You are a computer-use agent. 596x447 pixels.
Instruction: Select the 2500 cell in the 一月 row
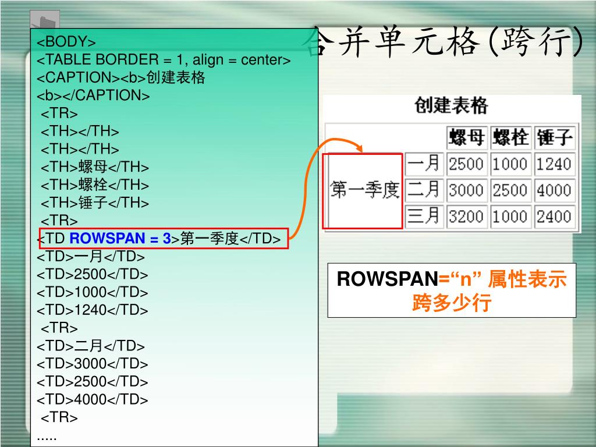tap(467, 164)
